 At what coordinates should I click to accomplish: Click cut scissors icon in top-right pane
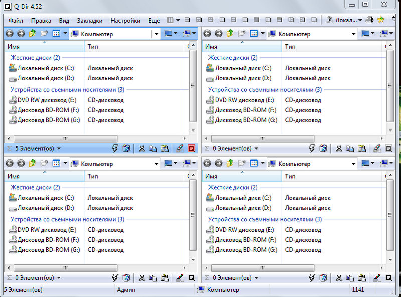click(339, 148)
